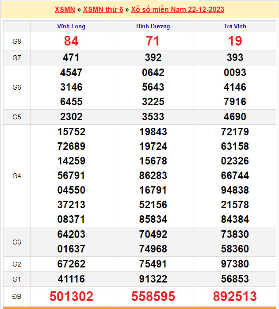Viewport: 279px width, 309px height.
Task: Open the Trà Vinh province link
Action: point(235,26)
